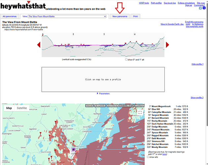Open the Path profiler link
The image size is (208, 165).
pyautogui.click(x=157, y=3)
